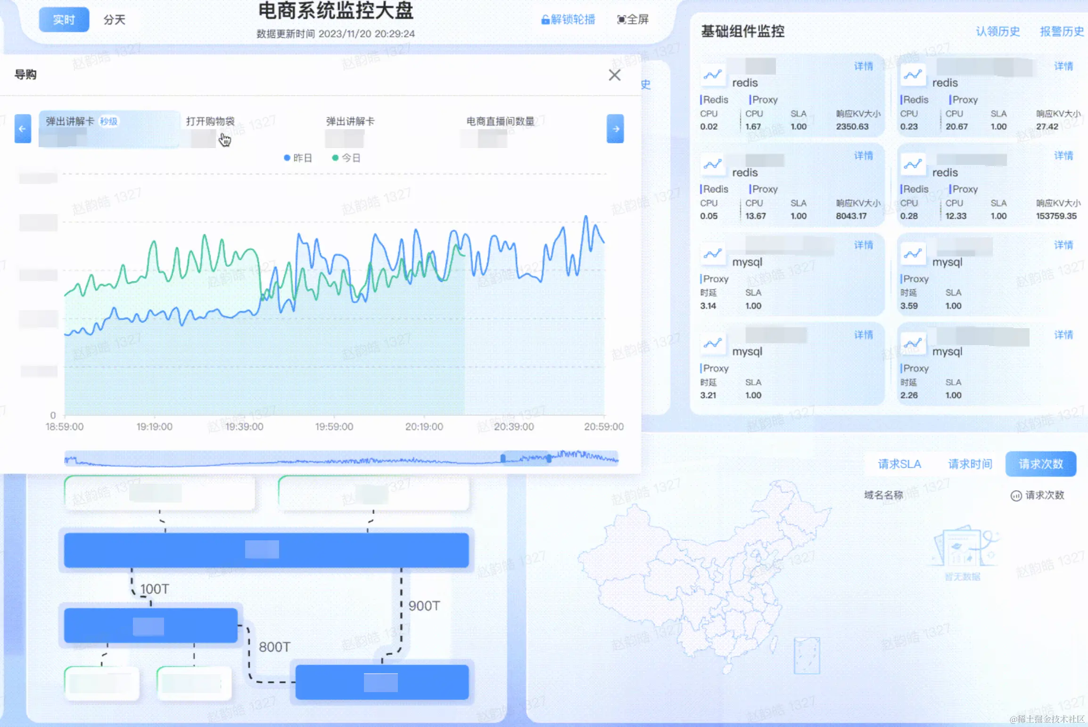Toggle 昨日 series in chart legend
The height and width of the screenshot is (727, 1088).
298,158
